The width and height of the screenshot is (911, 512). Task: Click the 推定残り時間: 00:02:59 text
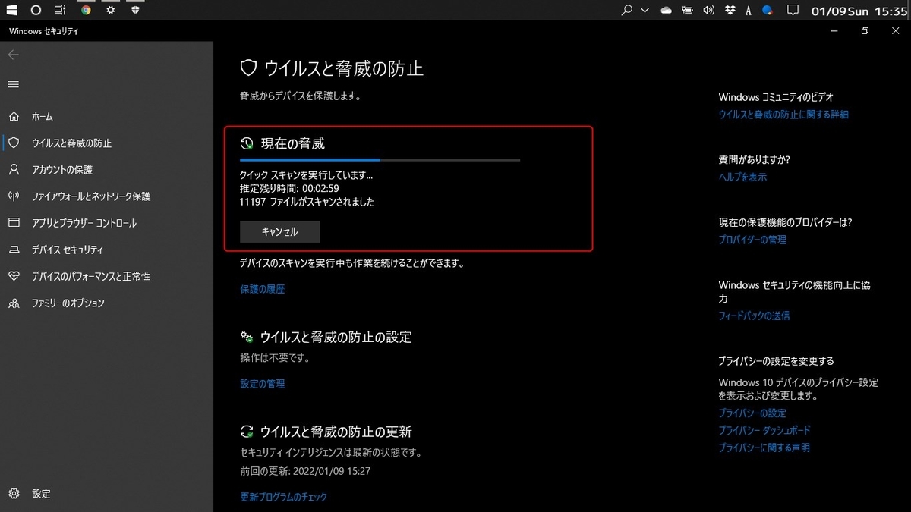click(x=289, y=188)
